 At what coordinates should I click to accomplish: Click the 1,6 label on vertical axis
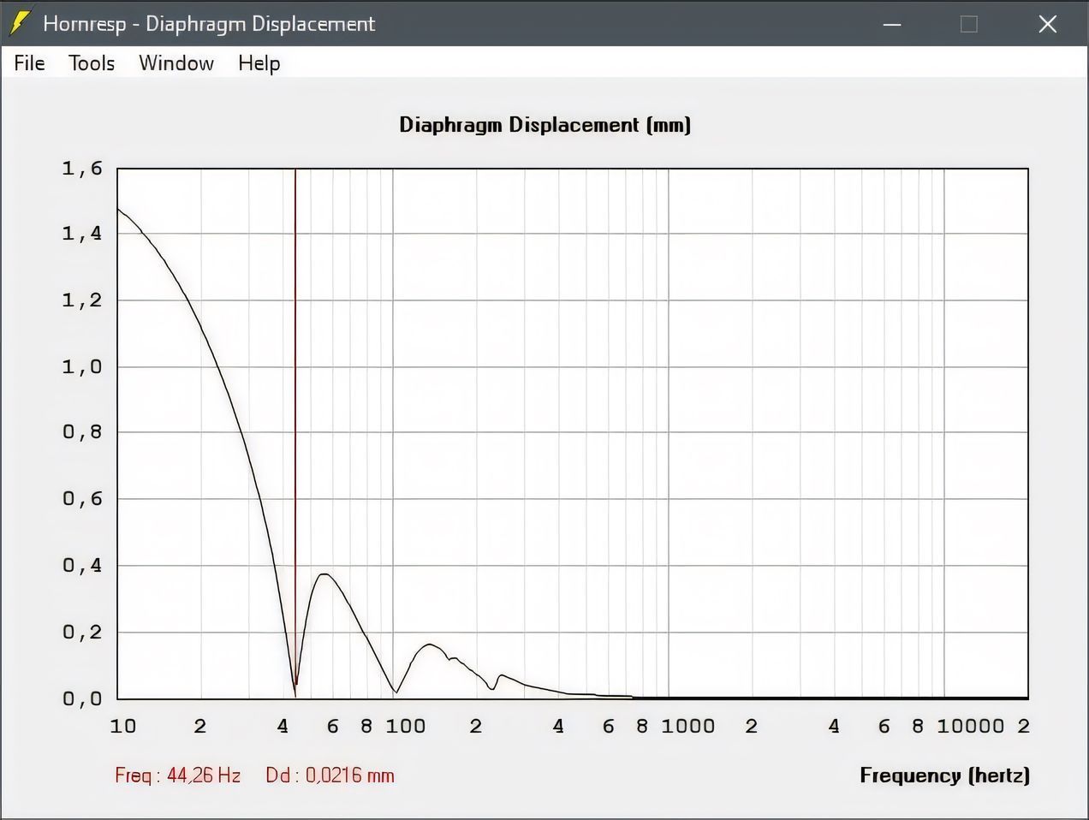(x=82, y=169)
